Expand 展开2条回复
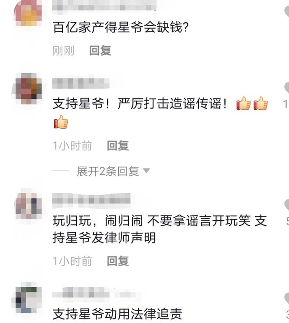 click(x=108, y=171)
